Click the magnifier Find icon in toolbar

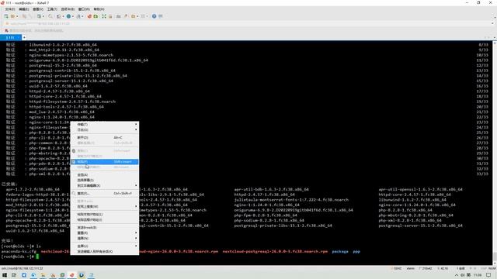coord(50,16)
